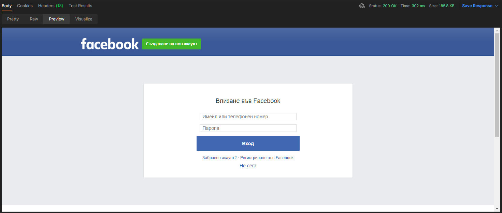Click the Status 200 OK indicator
Image resolution: width=502 pixels, height=213 pixels.
point(383,6)
